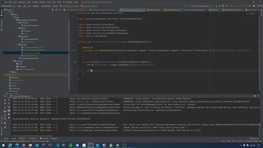Click scroll down arrow in Run console
This screenshot has height=148, width=263.
click(x=9, y=103)
